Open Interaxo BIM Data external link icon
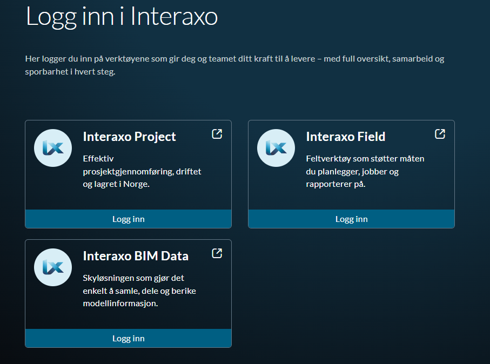Viewport: 490px width, 364px height. tap(217, 253)
